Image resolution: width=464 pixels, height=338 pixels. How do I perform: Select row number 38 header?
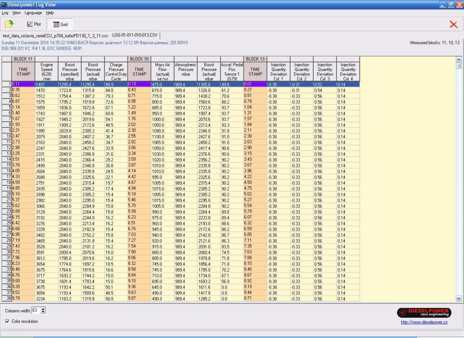(x=6, y=299)
